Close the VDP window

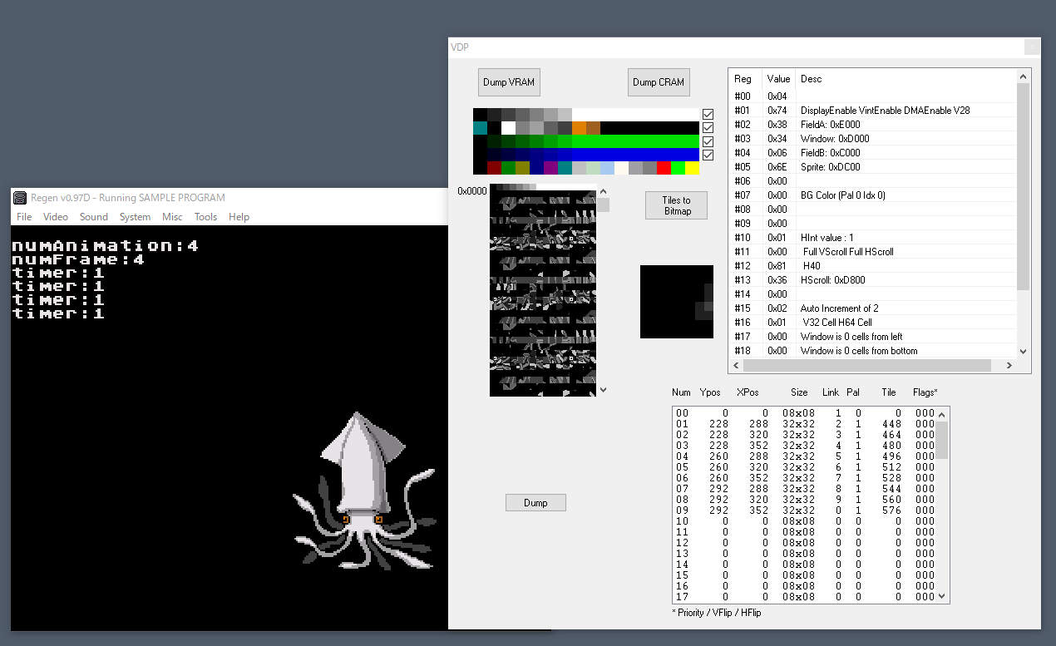pos(1032,47)
